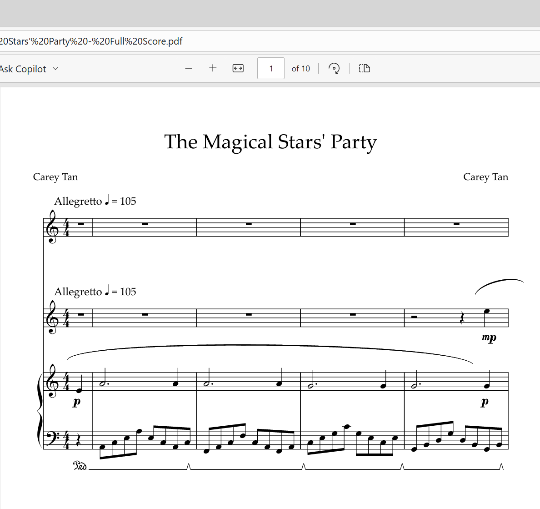Select the page number input field
The height and width of the screenshot is (509, 540).
coord(271,68)
